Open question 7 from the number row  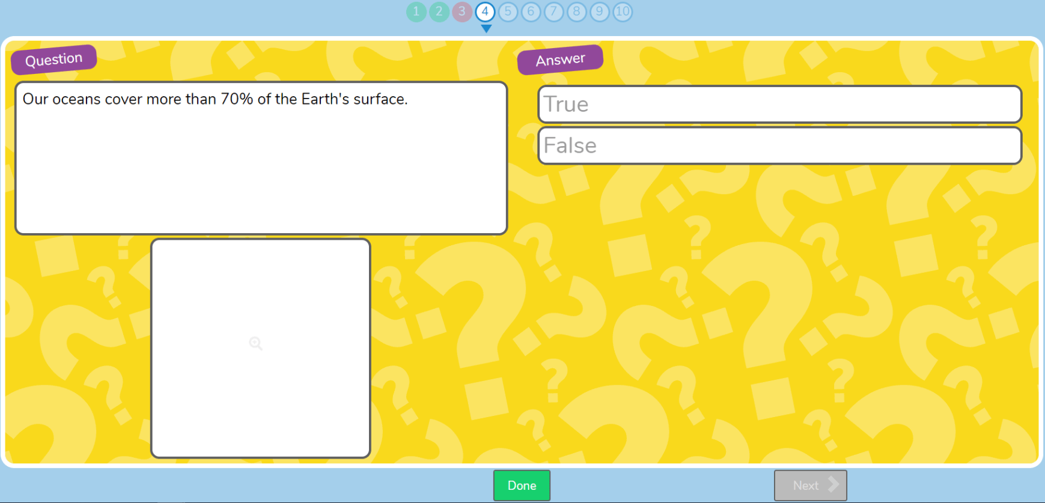553,11
